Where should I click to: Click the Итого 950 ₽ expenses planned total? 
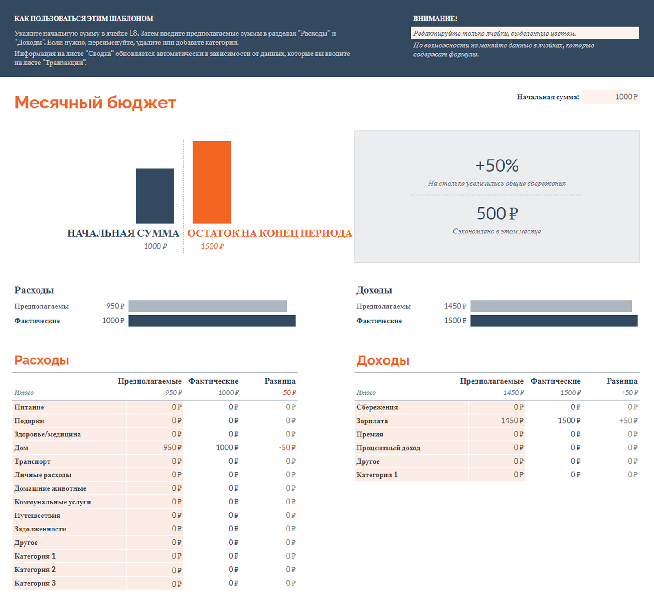click(173, 393)
